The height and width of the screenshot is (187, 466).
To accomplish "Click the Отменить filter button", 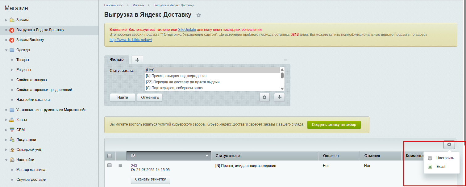I will [150, 98].
